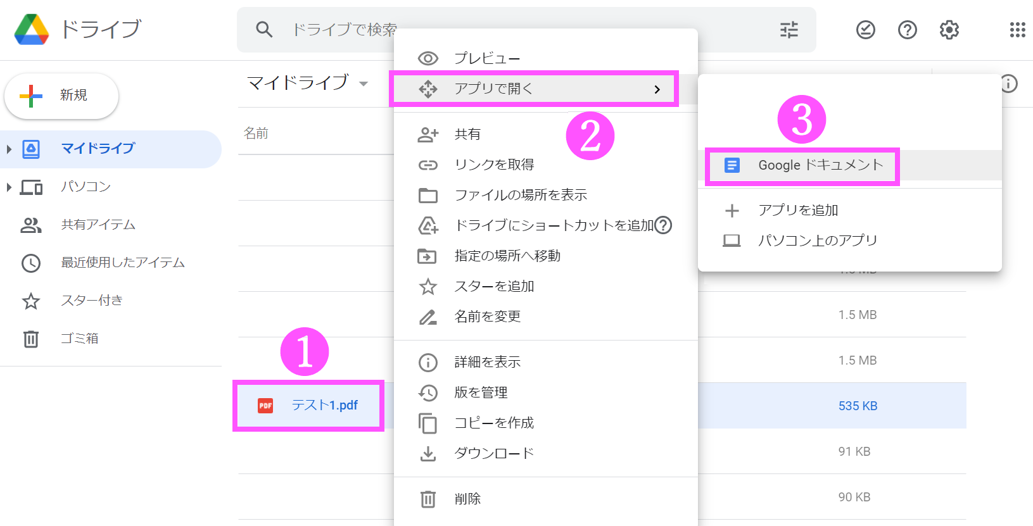Open the マイドライブ breadcrumb dropdown
Viewport: 1033px width, 526px height.
tap(364, 84)
